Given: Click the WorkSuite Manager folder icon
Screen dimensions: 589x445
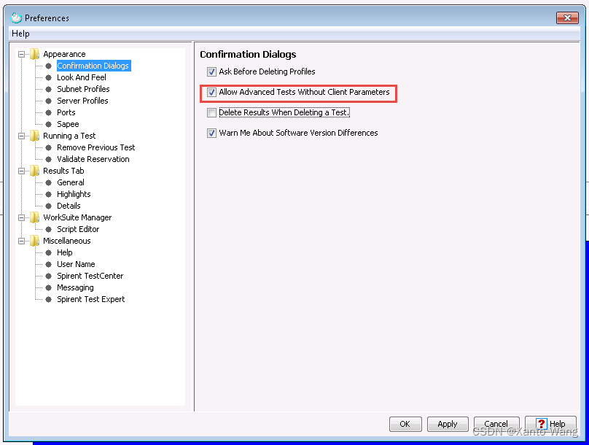Looking at the screenshot, I should click(x=34, y=217).
